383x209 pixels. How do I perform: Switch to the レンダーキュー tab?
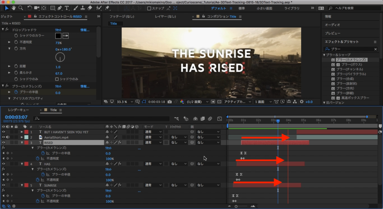pos(19,110)
